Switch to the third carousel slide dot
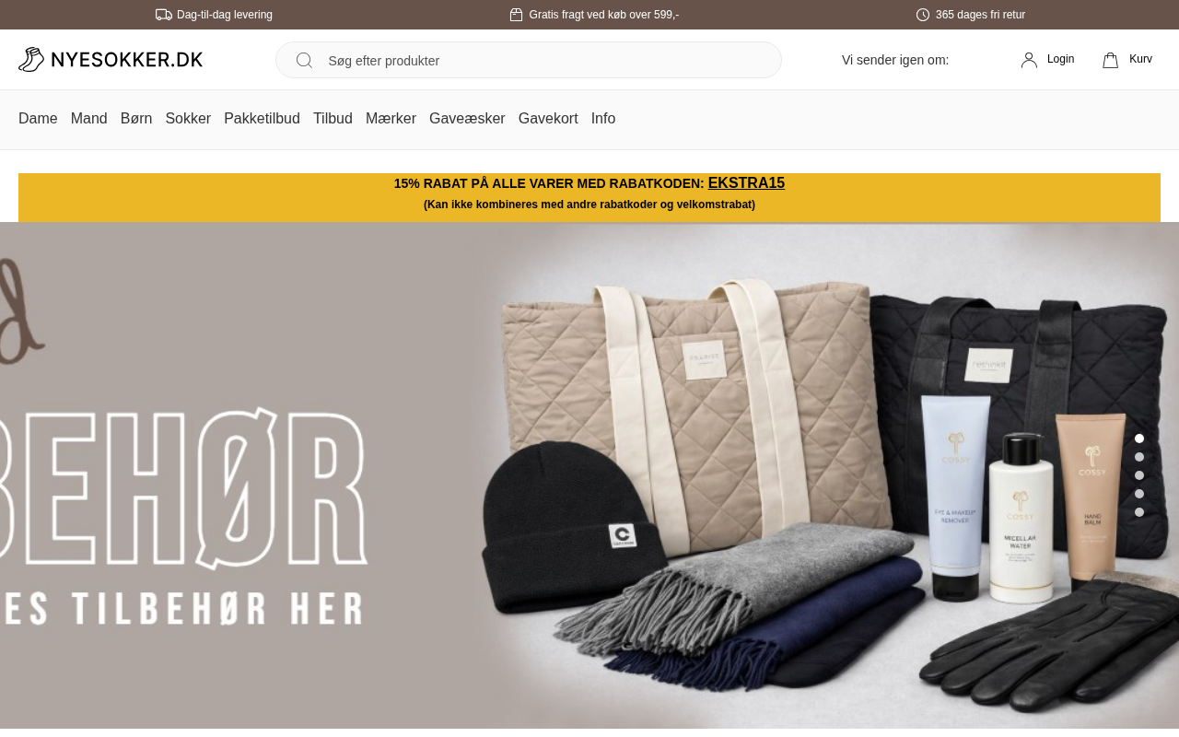Screen dimensions: 1179x737 [x=1139, y=475]
